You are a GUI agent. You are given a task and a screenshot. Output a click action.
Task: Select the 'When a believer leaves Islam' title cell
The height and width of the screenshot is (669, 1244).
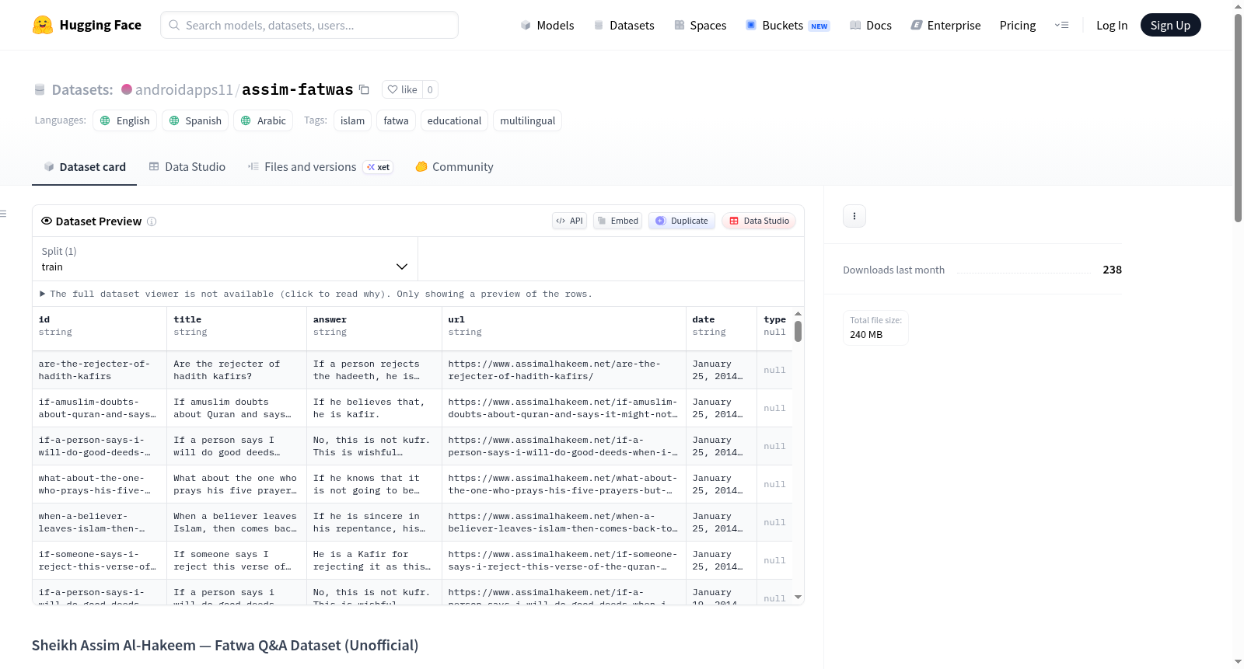(x=237, y=522)
